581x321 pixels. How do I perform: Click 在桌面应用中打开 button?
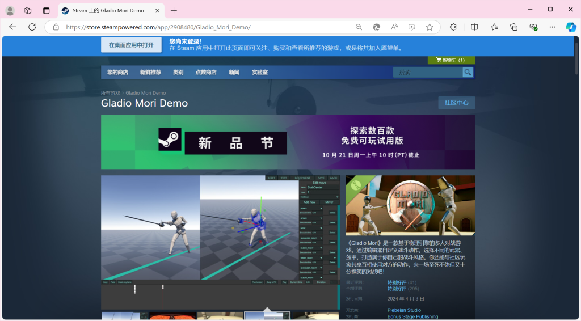[131, 45]
